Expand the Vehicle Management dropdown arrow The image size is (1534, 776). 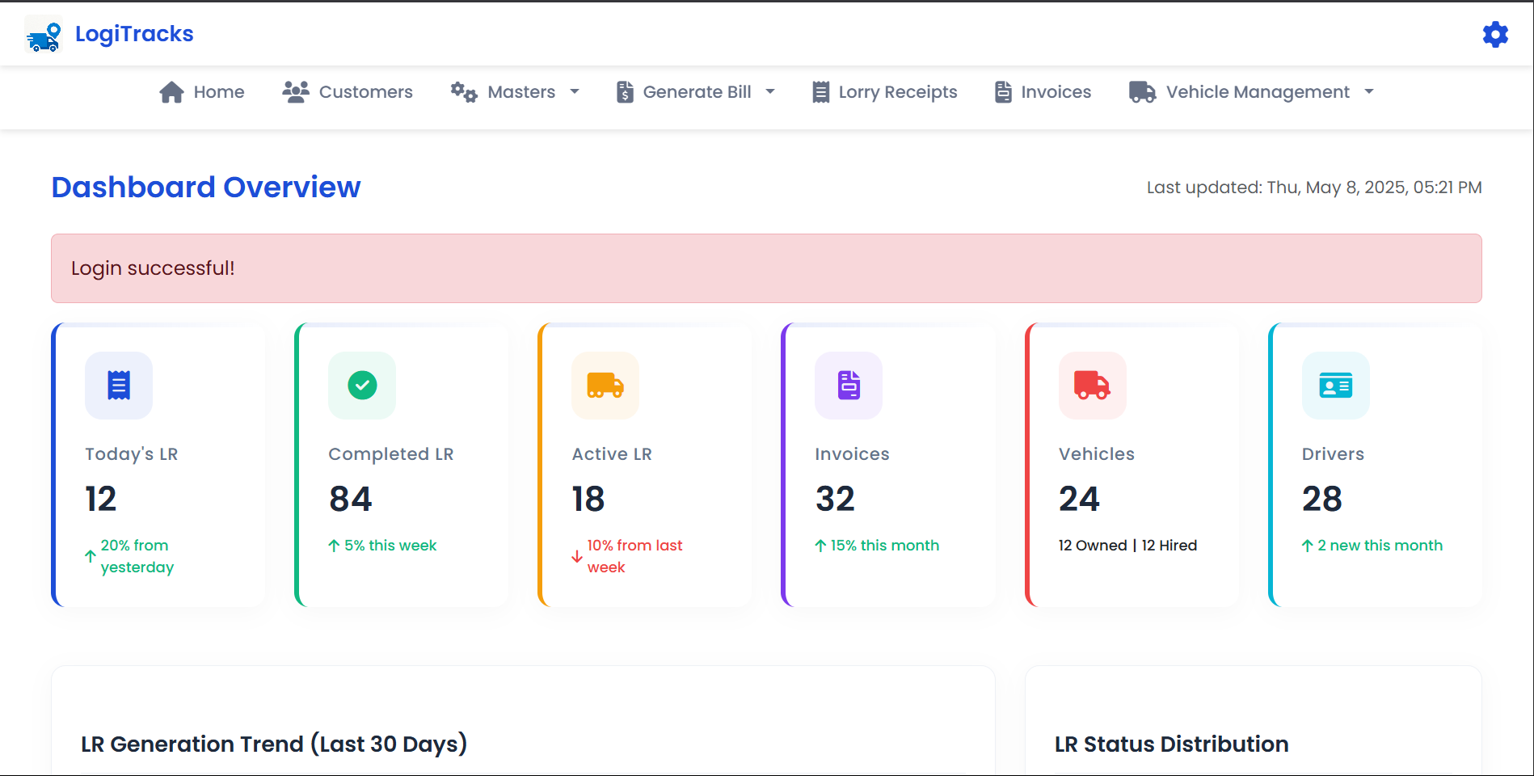pos(1369,92)
